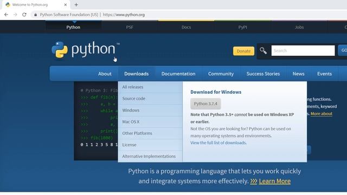Click the padlock site security icon

pyautogui.click(x=35, y=15)
